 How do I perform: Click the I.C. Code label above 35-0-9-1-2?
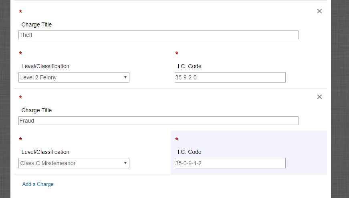point(190,152)
